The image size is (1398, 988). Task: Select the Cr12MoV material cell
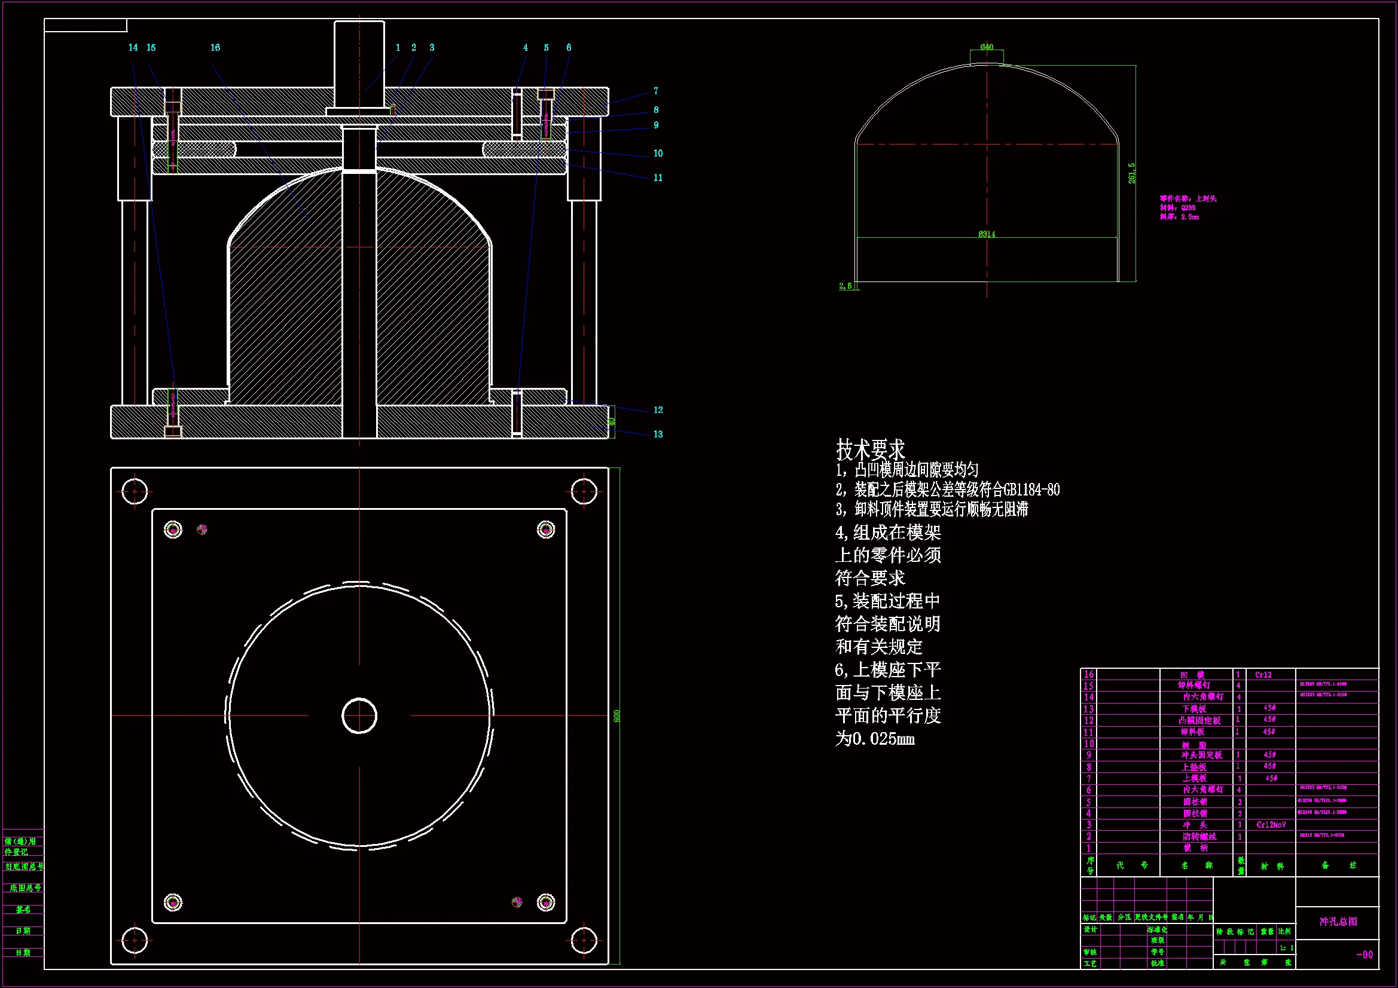tap(1271, 825)
